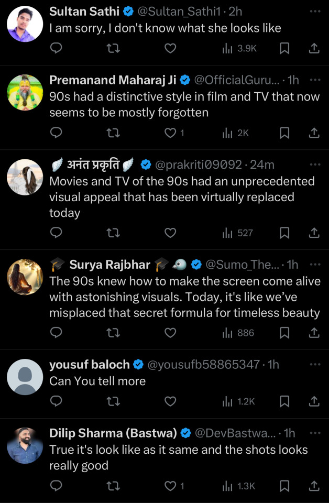The width and height of the screenshot is (329, 503).
Task: Open @prakriti09092 profile handle
Action: coord(199,165)
